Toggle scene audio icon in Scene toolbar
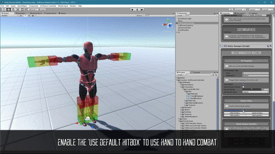275x154 pixels. click(x=29, y=15)
